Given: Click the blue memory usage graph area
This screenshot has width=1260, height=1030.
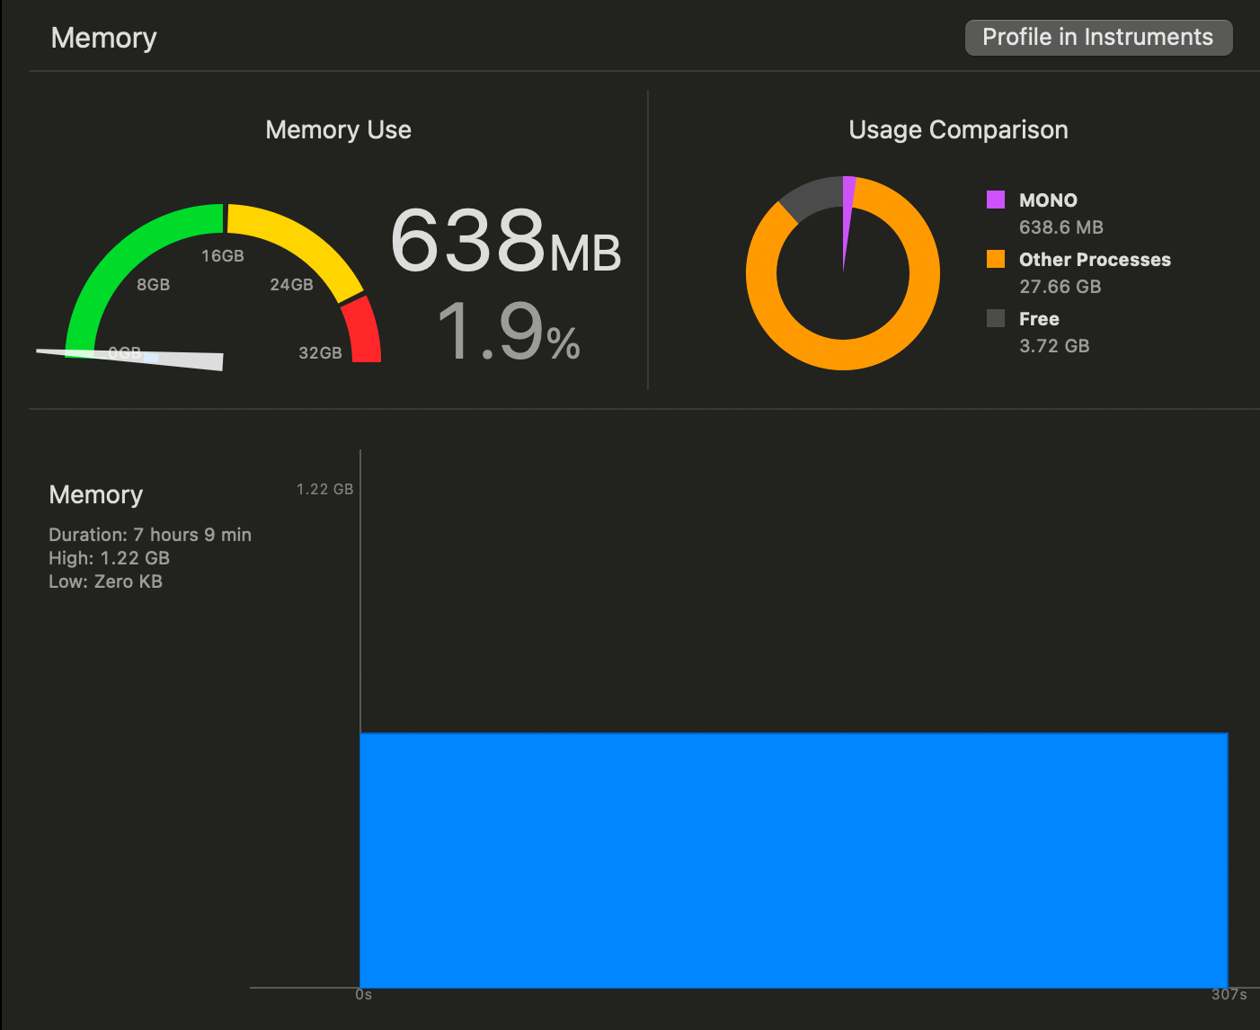Looking at the screenshot, I should 793,859.
